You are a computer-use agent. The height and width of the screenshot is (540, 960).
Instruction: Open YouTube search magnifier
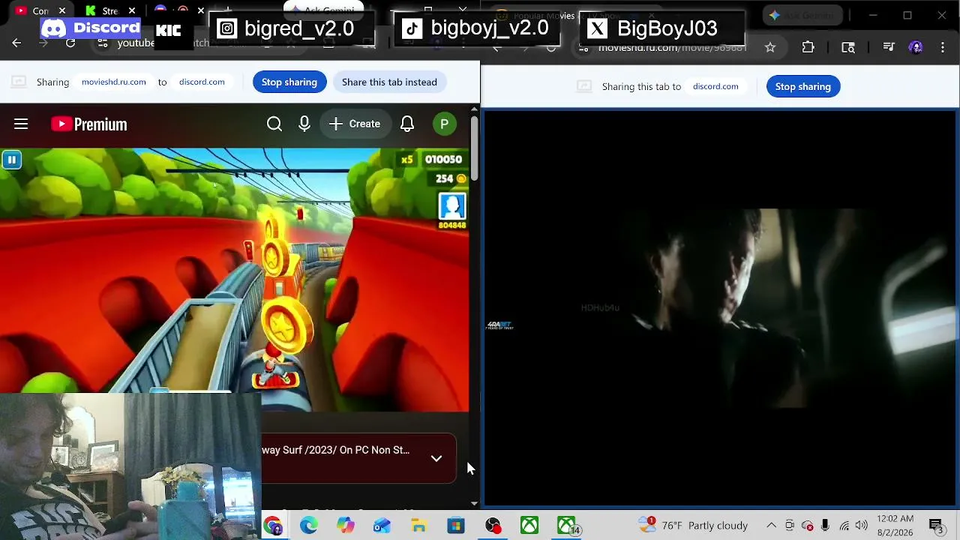coord(274,124)
